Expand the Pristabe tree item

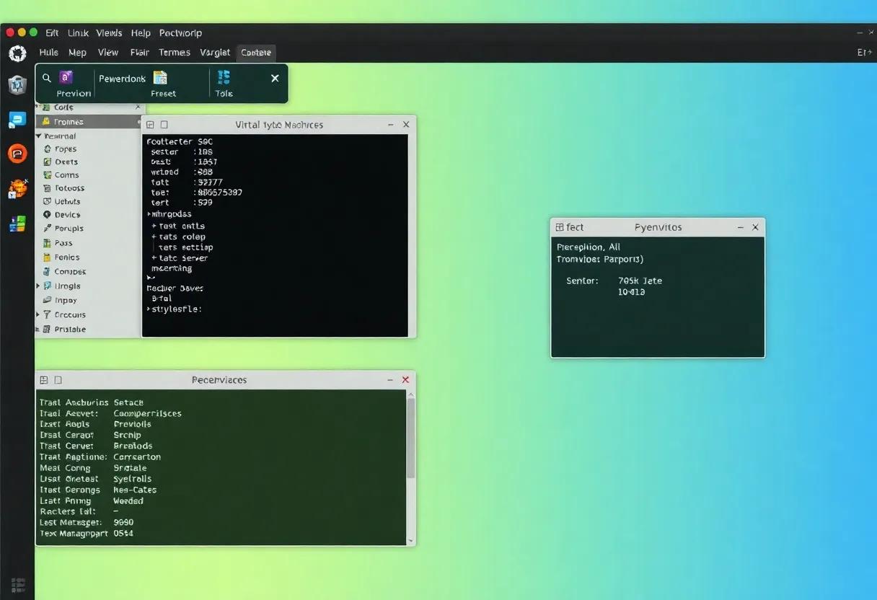[x=38, y=330]
